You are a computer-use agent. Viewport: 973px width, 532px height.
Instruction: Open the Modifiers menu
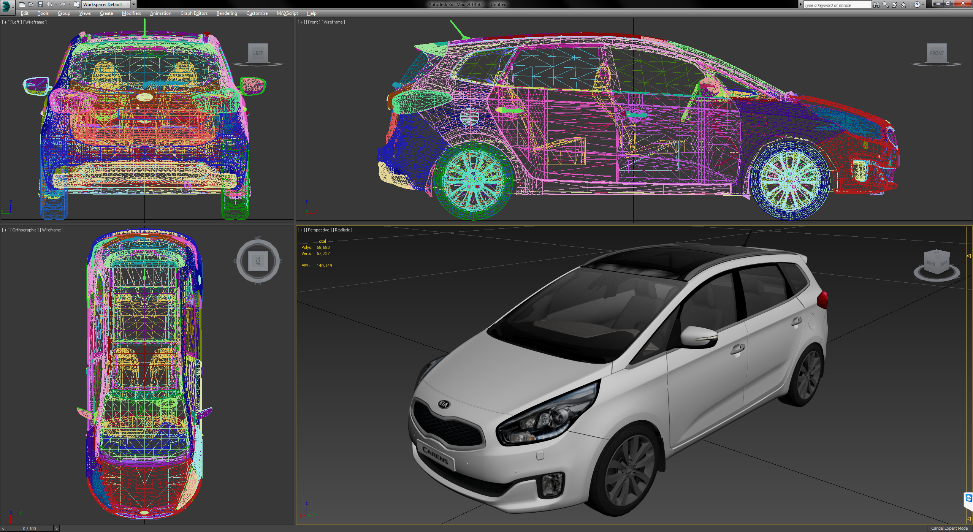point(131,13)
